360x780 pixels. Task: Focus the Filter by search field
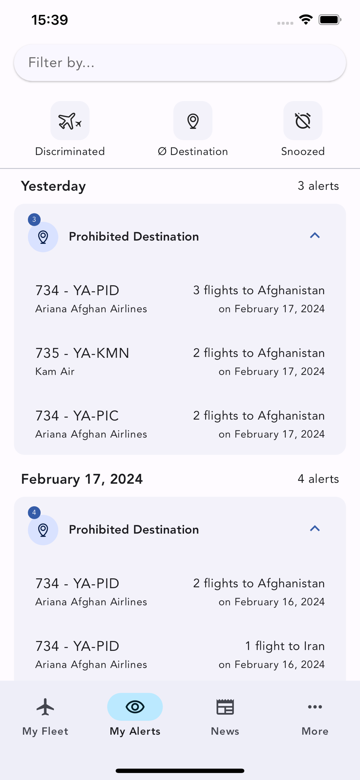180,63
